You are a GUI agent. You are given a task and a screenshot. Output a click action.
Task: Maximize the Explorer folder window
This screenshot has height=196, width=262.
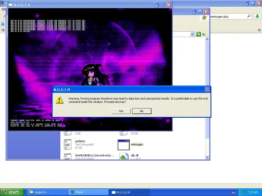tap(200, 12)
